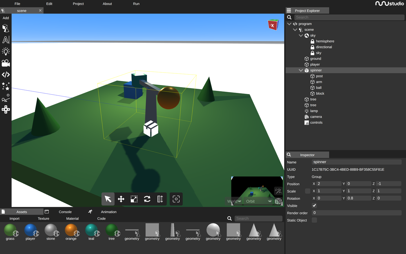Toggle the Scale lock checkbox
Screen dimensions: 406x254
(x=308, y=191)
